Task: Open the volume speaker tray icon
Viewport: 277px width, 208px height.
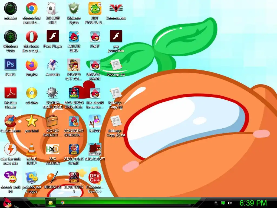Action: click(x=229, y=203)
